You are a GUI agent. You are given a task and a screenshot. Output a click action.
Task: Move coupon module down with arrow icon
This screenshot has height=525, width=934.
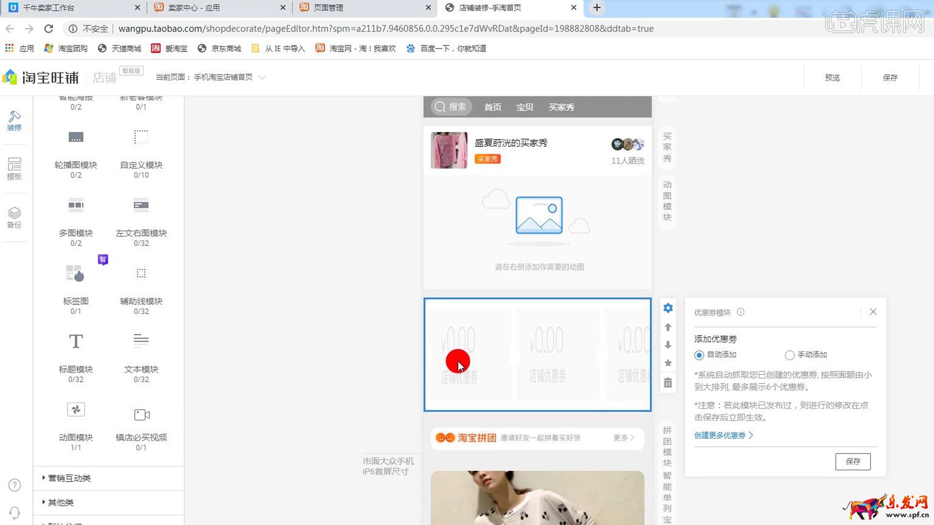tap(668, 345)
